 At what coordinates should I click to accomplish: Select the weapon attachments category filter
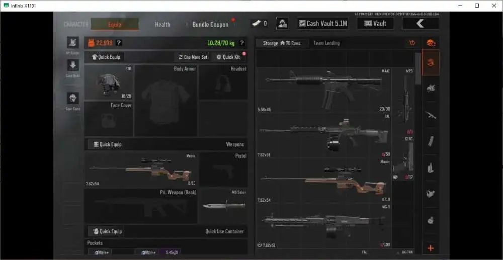[x=431, y=193]
